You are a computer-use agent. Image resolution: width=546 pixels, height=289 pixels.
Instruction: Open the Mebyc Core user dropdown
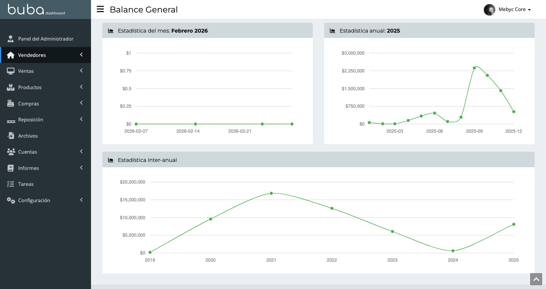pyautogui.click(x=514, y=9)
